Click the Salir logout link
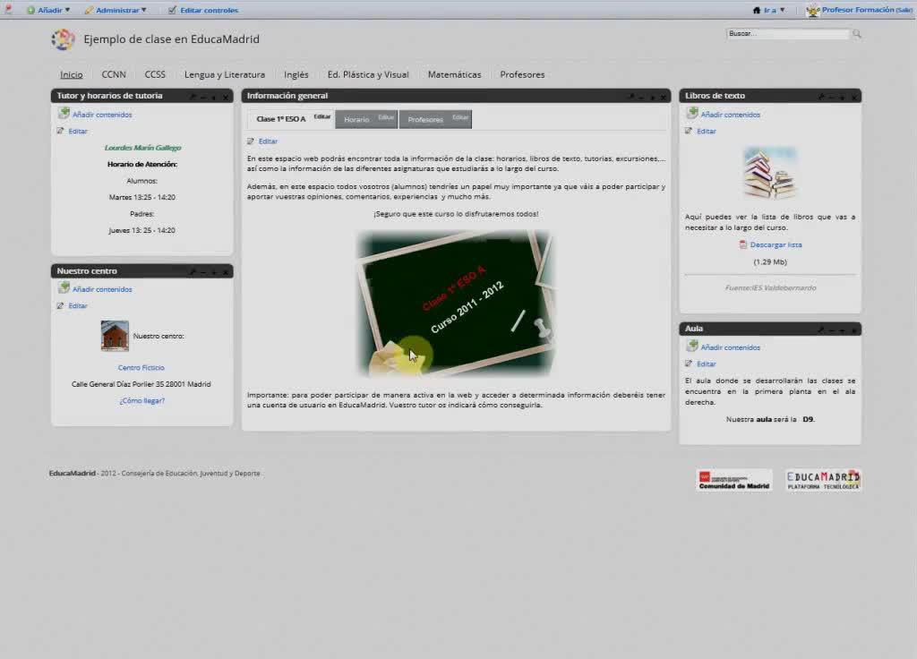 point(904,10)
